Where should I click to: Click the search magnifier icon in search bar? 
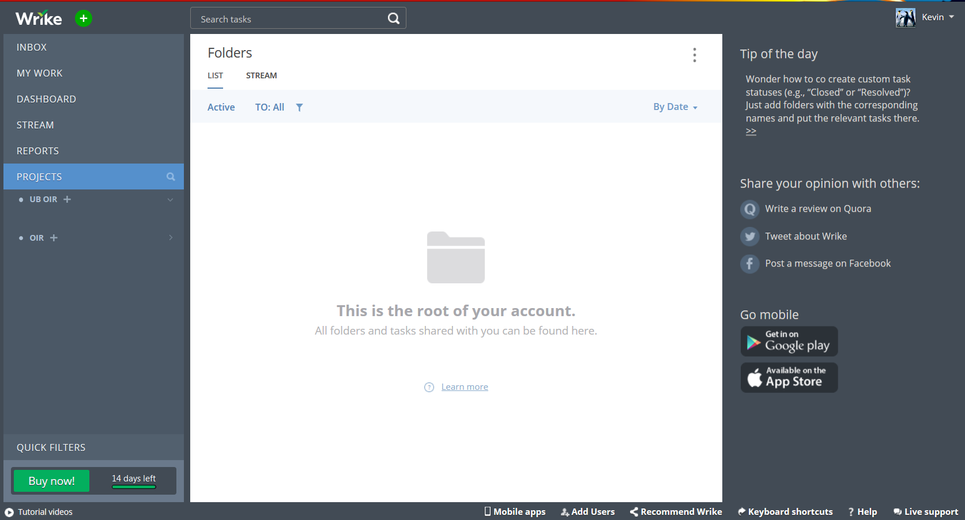(x=394, y=18)
